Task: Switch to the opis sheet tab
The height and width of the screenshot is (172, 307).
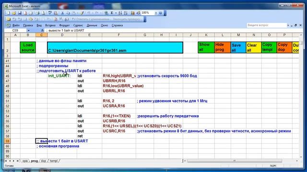Action: click(25, 161)
